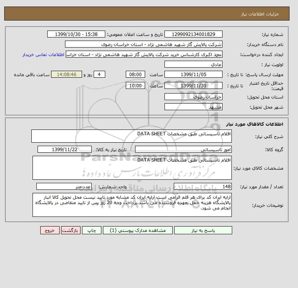Click the deadline time field 08:00
The image size is (298, 288).
point(135,75)
